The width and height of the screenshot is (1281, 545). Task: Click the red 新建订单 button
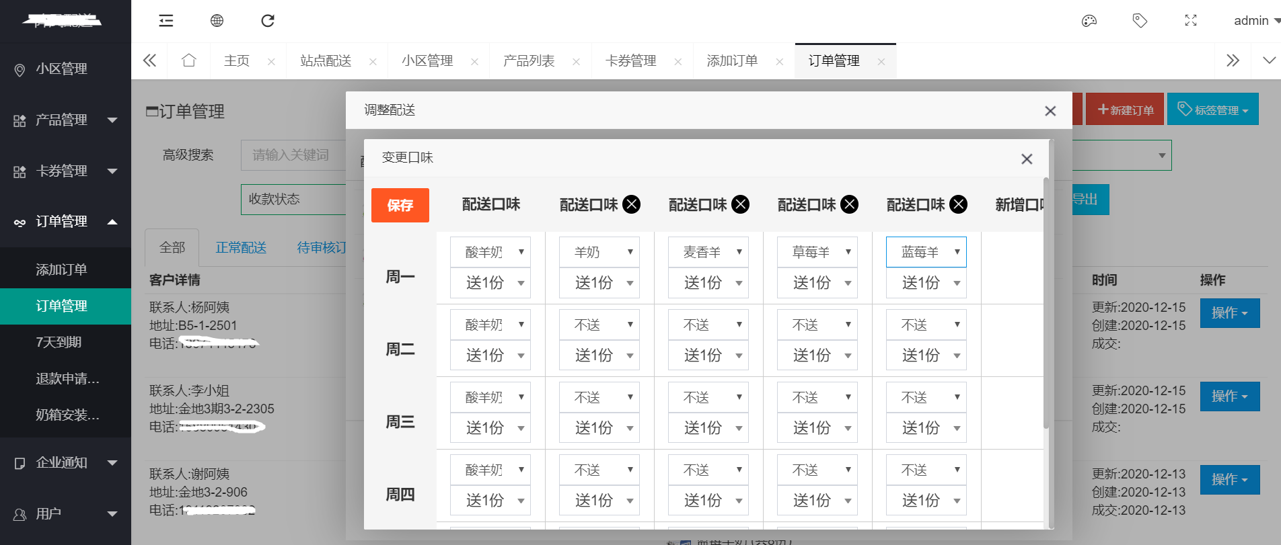tap(1125, 110)
